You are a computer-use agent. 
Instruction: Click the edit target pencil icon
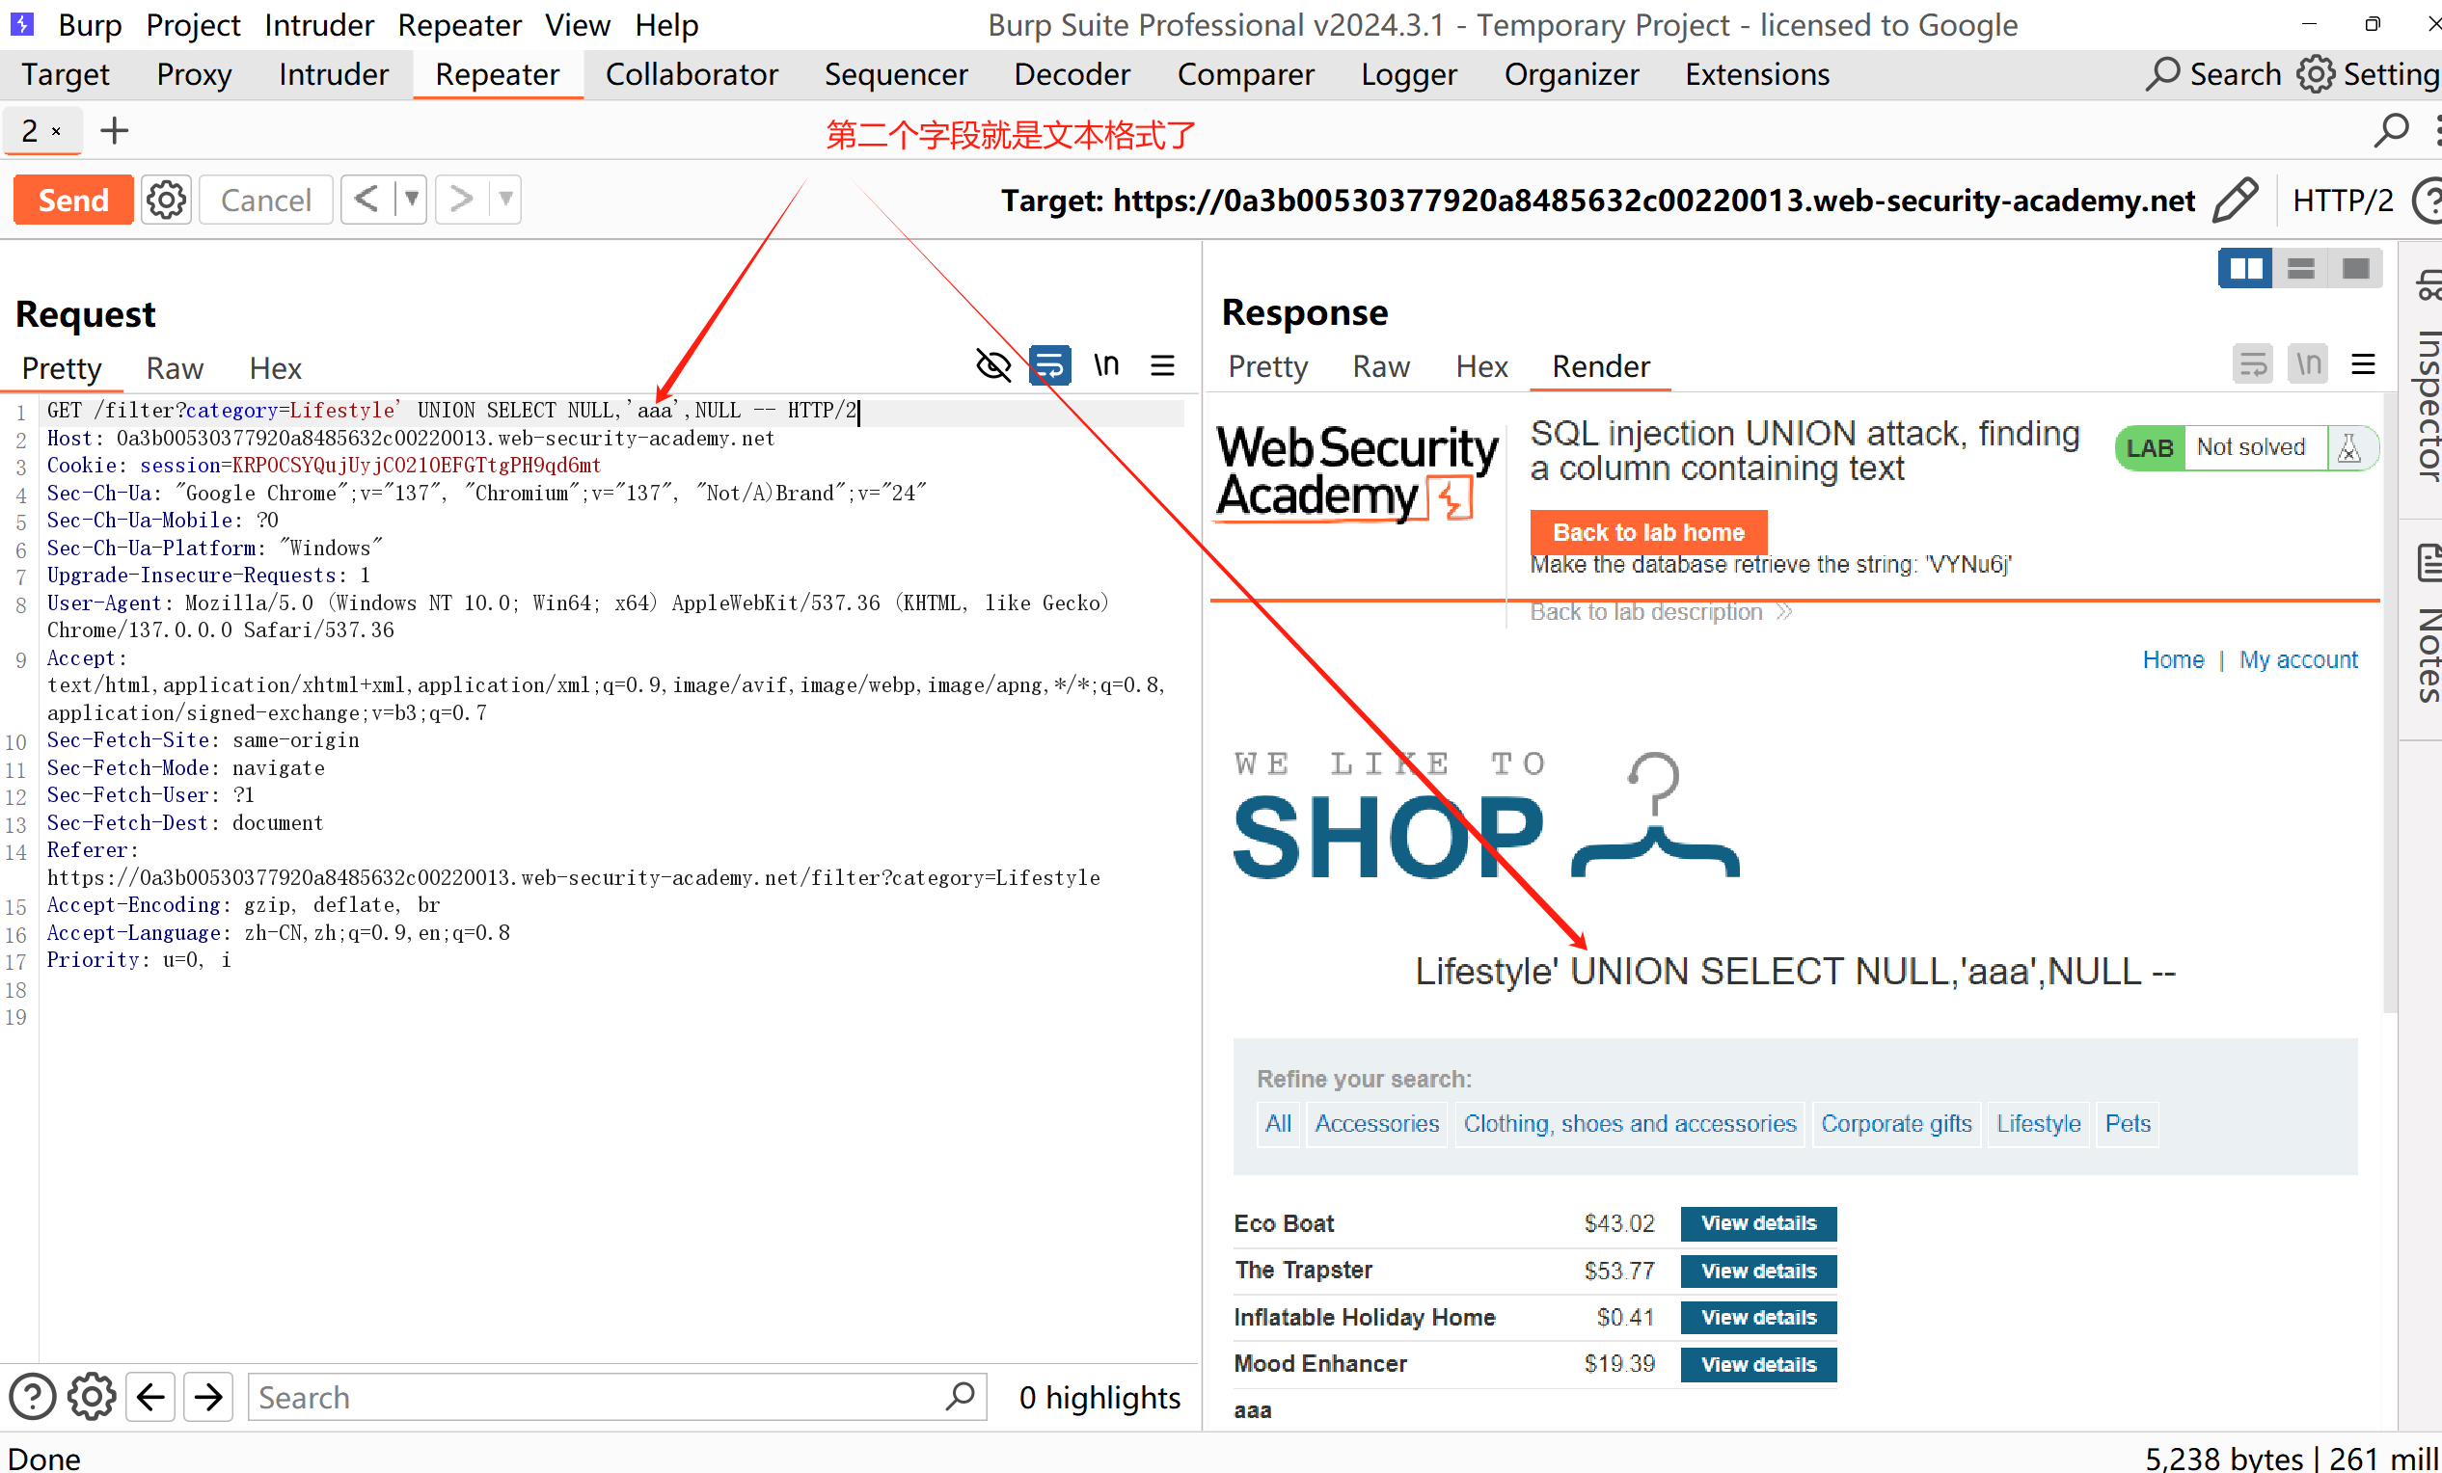tap(2236, 201)
